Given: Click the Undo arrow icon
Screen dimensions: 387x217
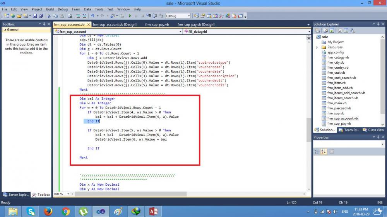Looking at the screenshot, I should pos(92,16).
